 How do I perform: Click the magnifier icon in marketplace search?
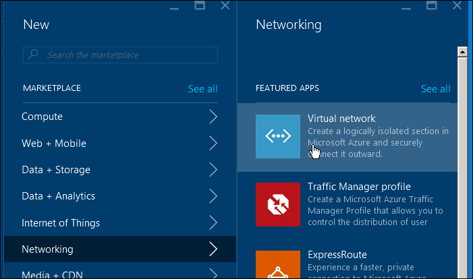click(x=33, y=54)
